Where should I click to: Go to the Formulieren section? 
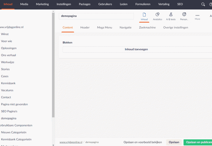click(143, 4)
